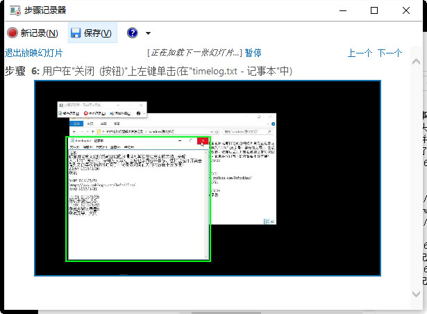Click the red close button inside the captured screenshot

203,141
